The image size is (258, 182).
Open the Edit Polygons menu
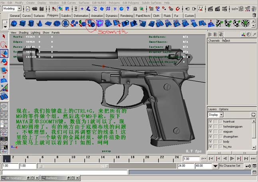[x=131, y=3]
